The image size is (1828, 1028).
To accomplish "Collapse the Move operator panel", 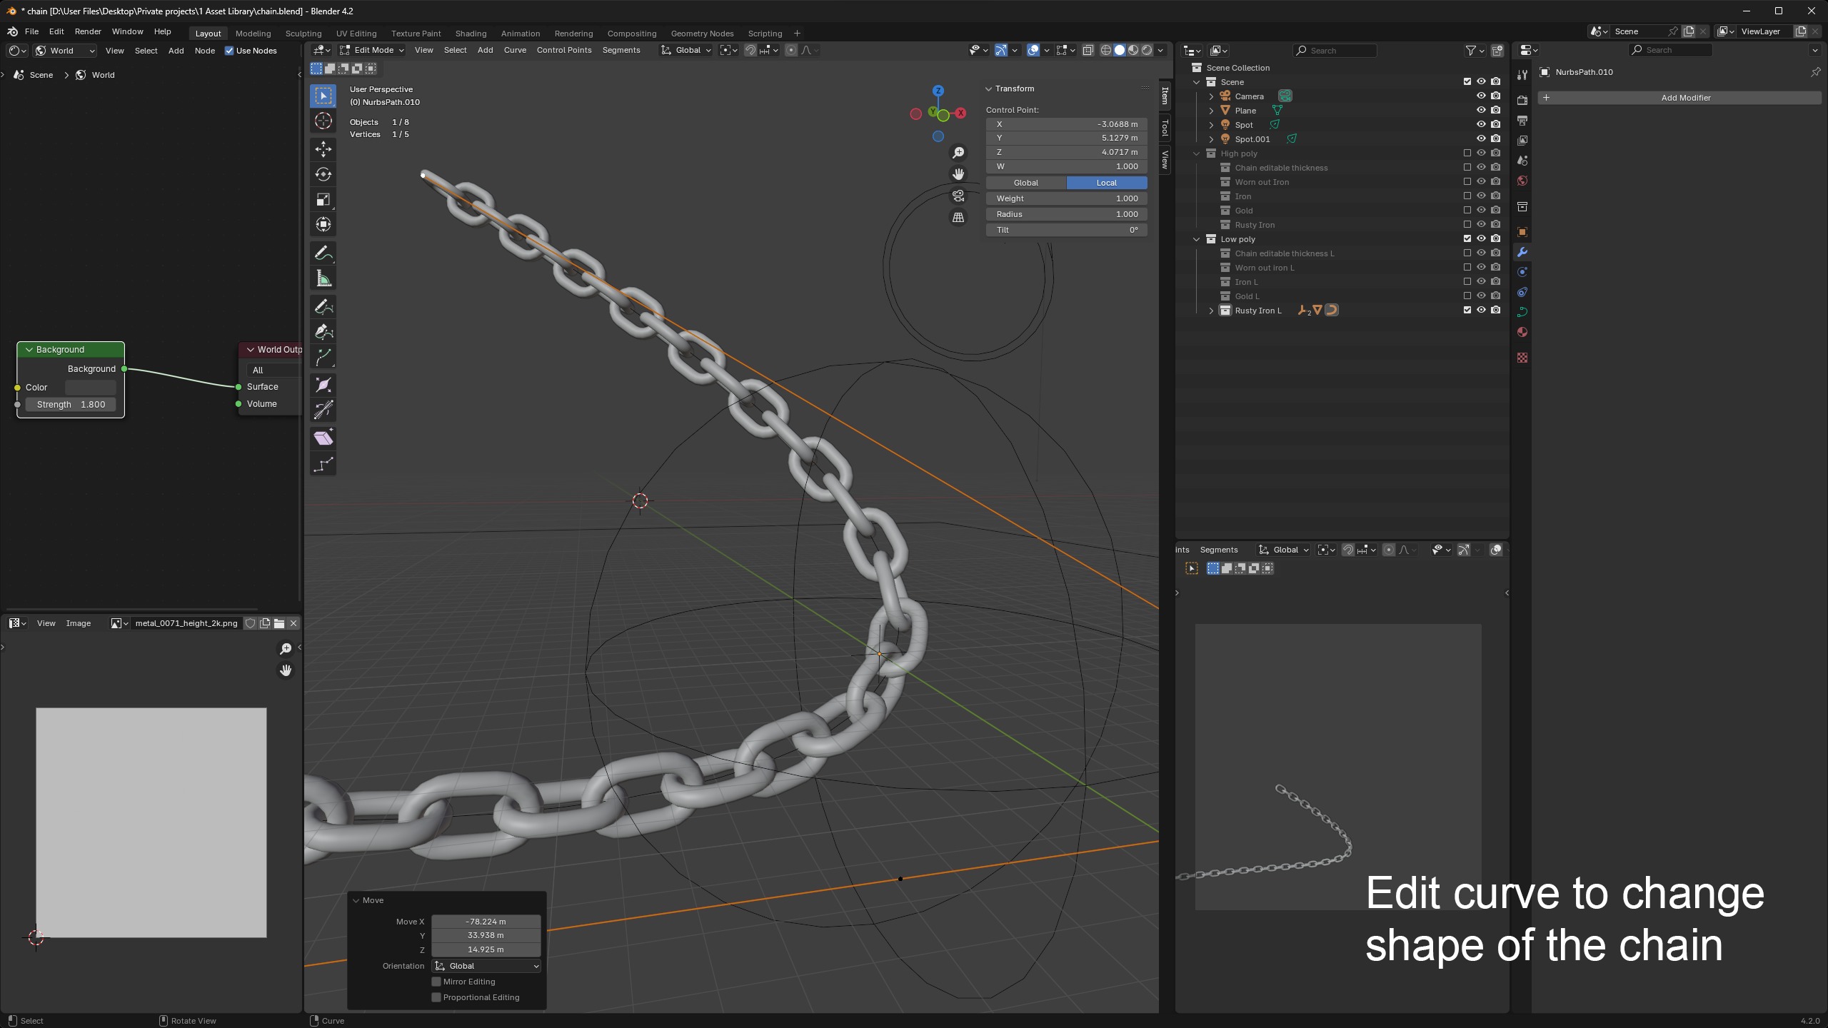I will pos(356,900).
